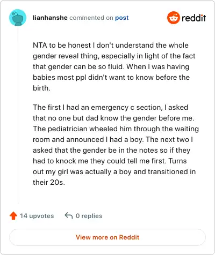This screenshot has width=215, height=255.
Task: Open the Reddit Snoo logo icon
Action: click(x=173, y=18)
